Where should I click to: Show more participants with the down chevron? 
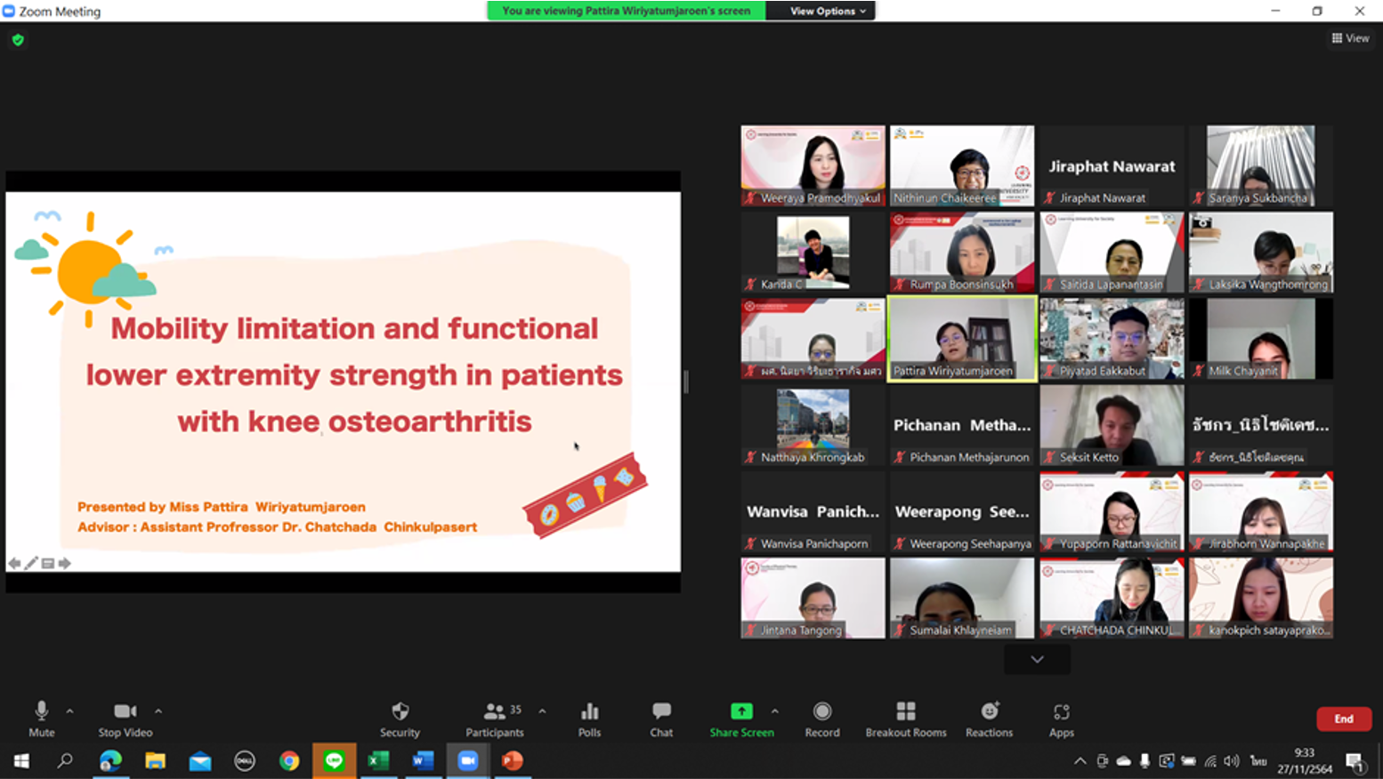(1037, 660)
